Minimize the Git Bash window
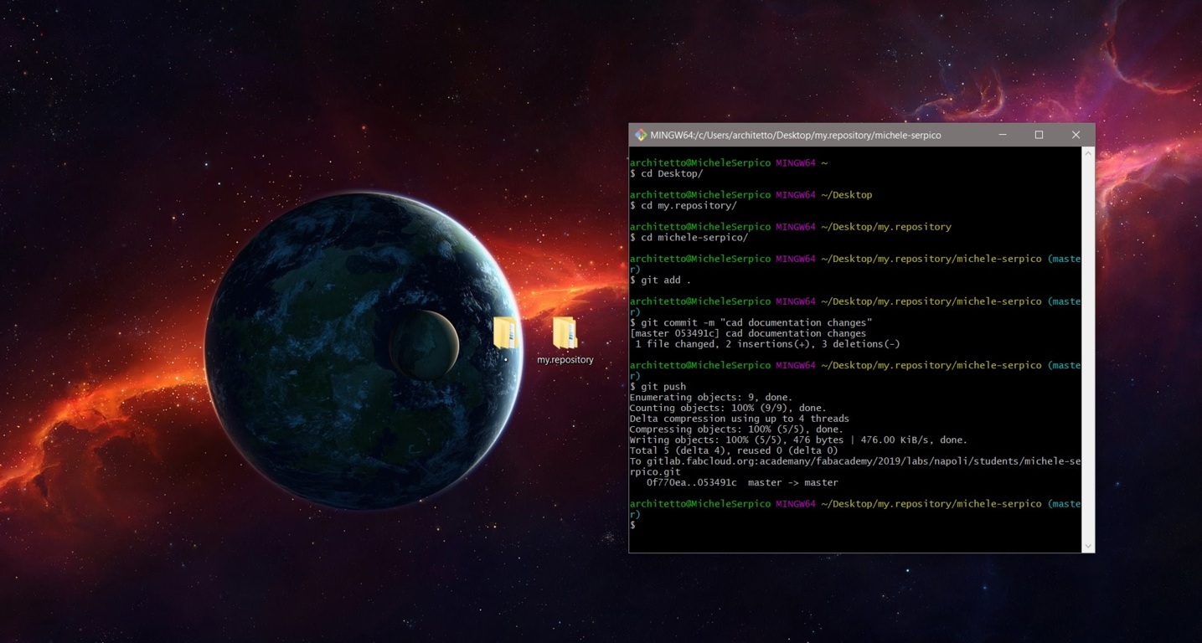 click(x=1002, y=134)
